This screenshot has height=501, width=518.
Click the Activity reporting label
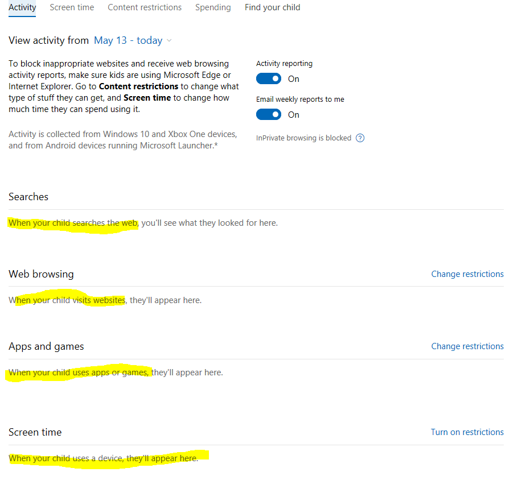click(x=284, y=63)
